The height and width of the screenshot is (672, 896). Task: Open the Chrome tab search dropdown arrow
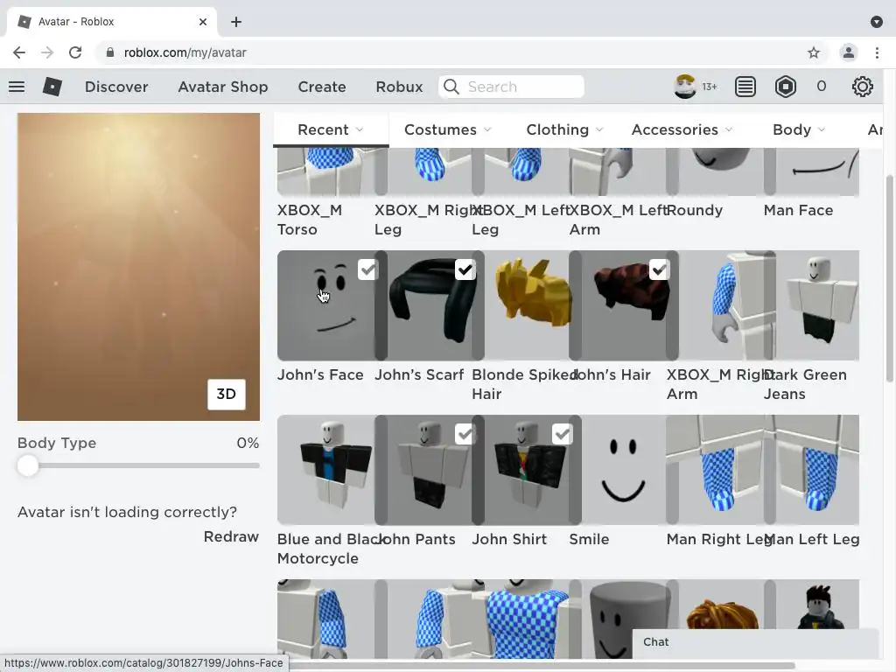click(x=877, y=22)
